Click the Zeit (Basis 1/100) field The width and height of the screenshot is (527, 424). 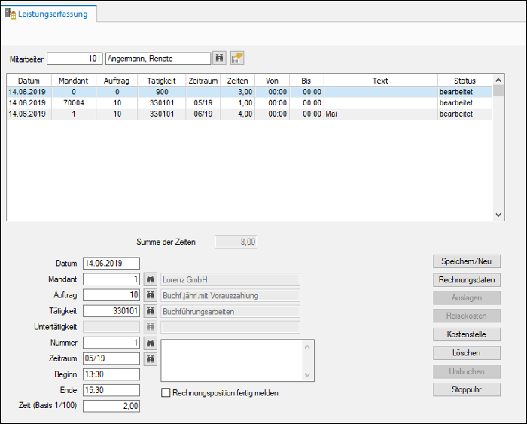[x=111, y=406]
